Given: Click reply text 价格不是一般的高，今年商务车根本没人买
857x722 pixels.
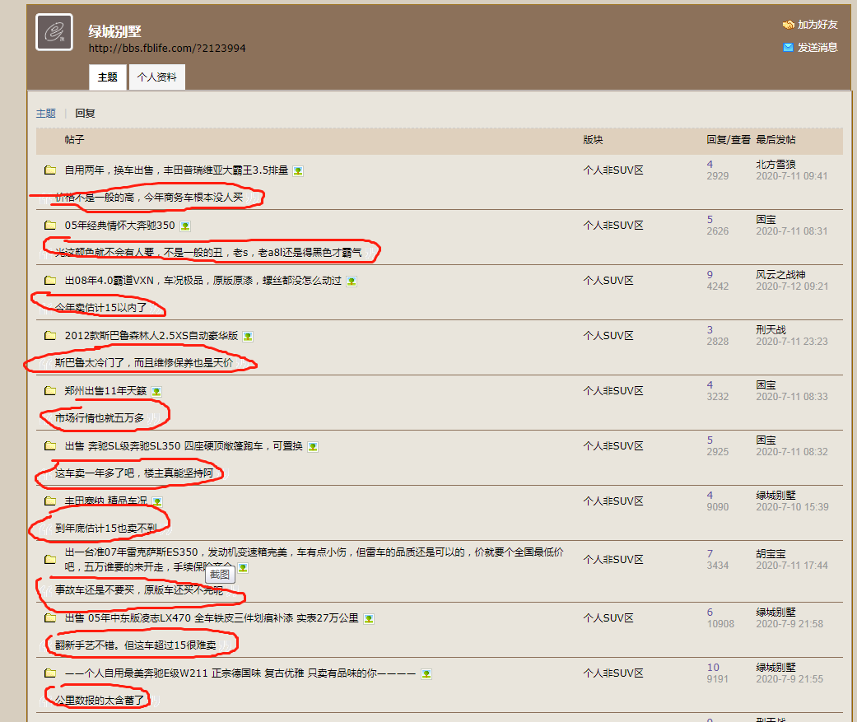Looking at the screenshot, I should (149, 198).
